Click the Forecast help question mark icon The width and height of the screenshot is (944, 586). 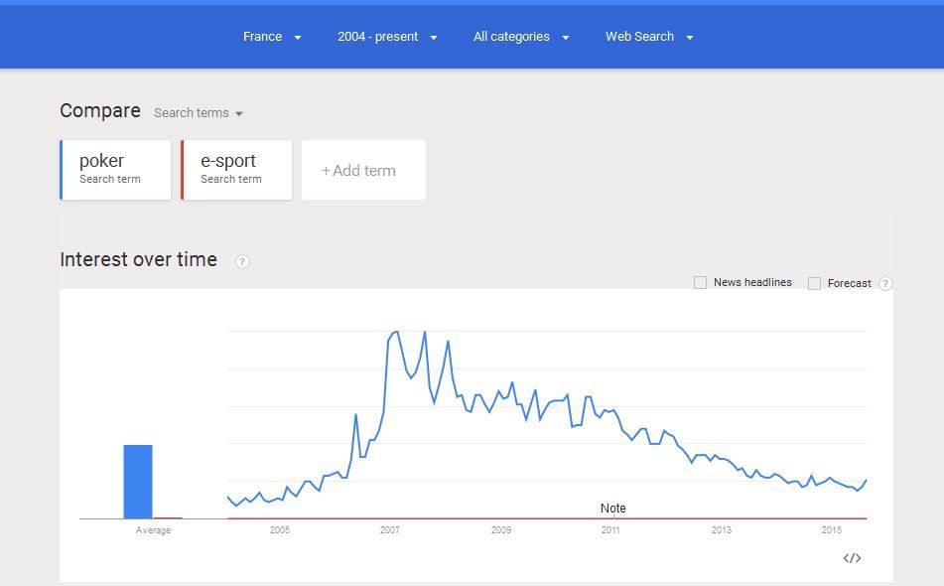pyautogui.click(x=885, y=283)
